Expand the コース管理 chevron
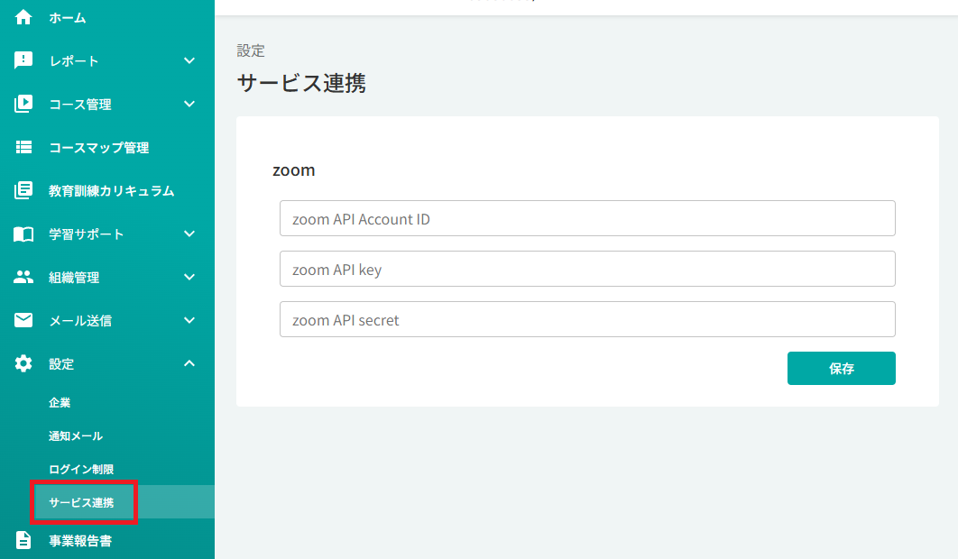This screenshot has height=559, width=958. tap(189, 104)
